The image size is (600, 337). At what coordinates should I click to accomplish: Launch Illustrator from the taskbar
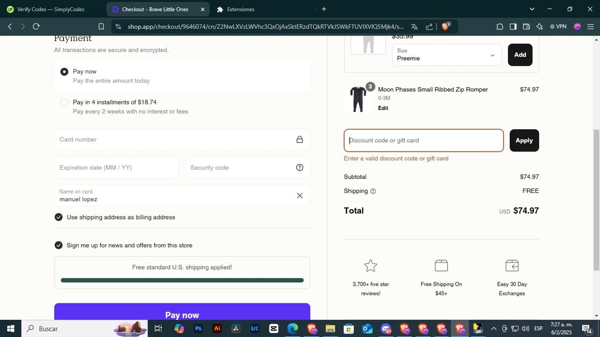point(217,329)
